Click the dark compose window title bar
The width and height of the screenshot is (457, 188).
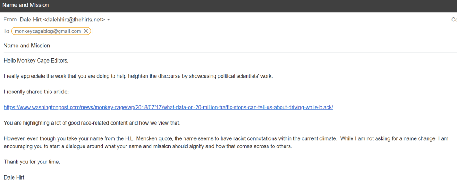pos(223,5)
